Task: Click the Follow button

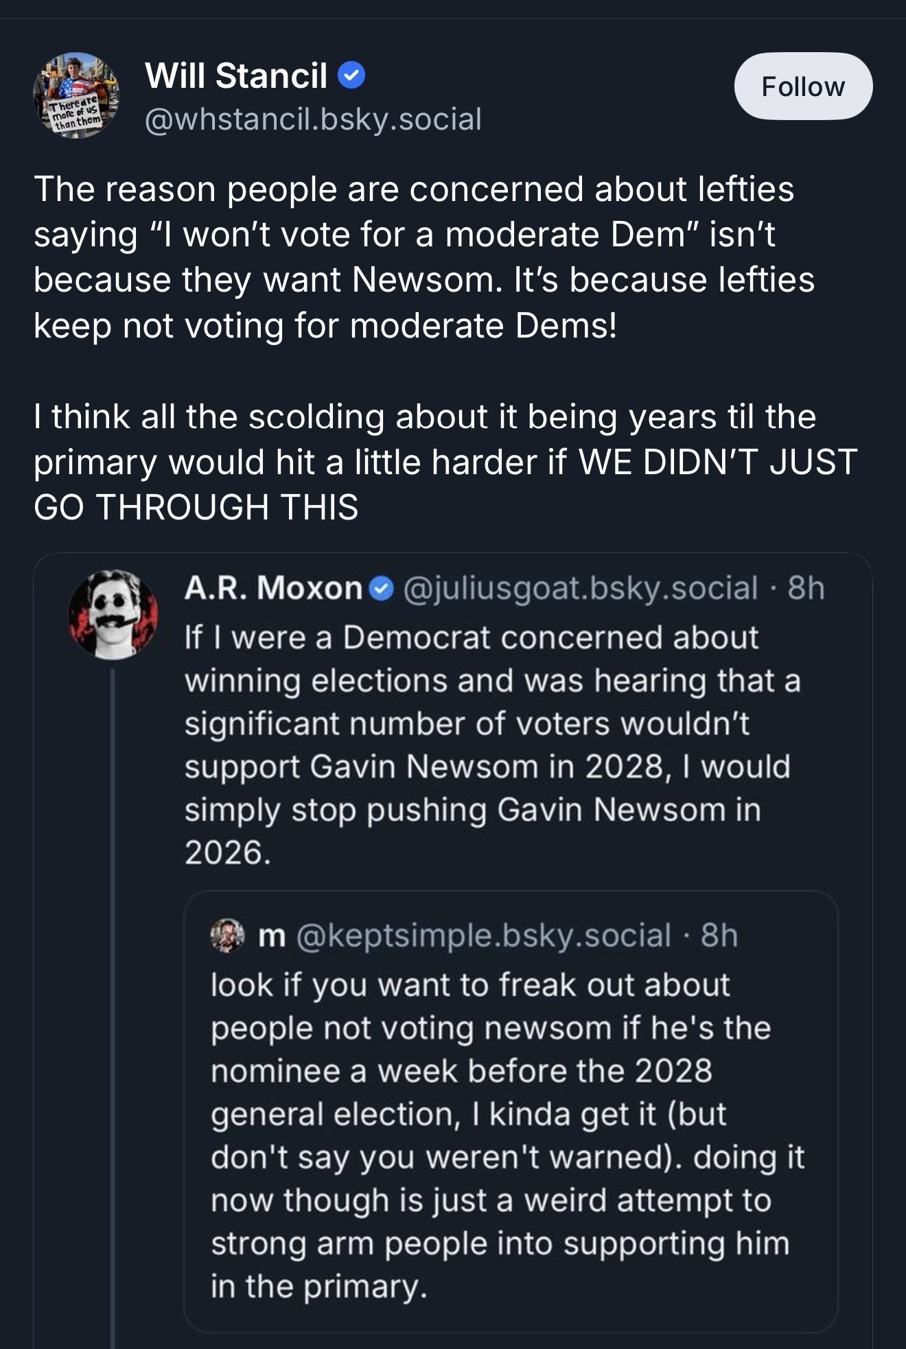Action: 802,86
